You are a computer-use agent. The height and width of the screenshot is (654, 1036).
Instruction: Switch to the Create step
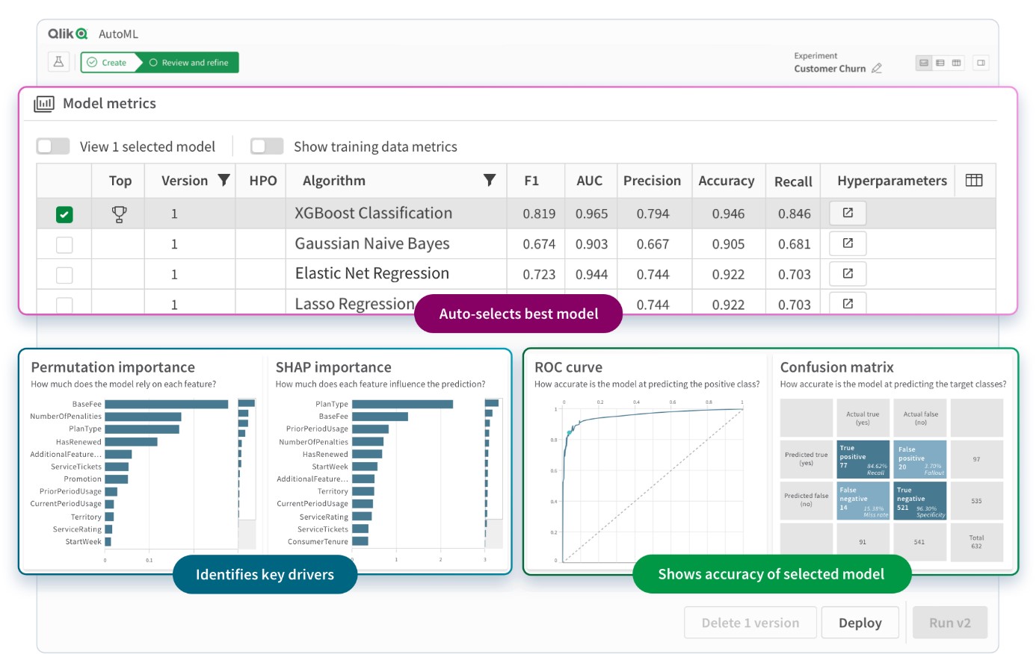click(108, 63)
